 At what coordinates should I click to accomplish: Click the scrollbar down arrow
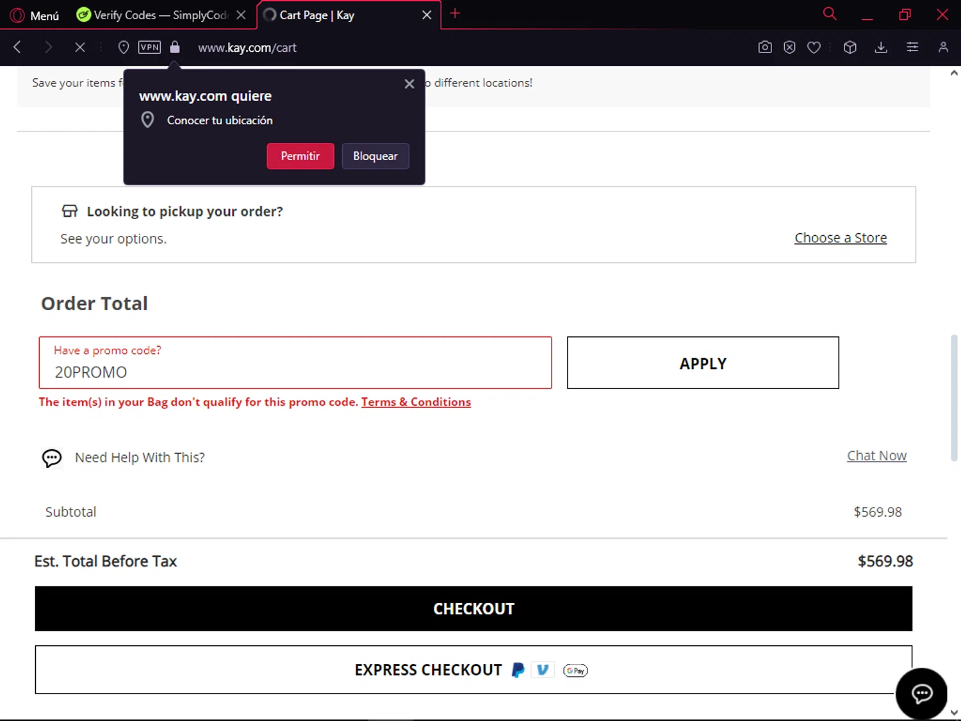coord(954,713)
